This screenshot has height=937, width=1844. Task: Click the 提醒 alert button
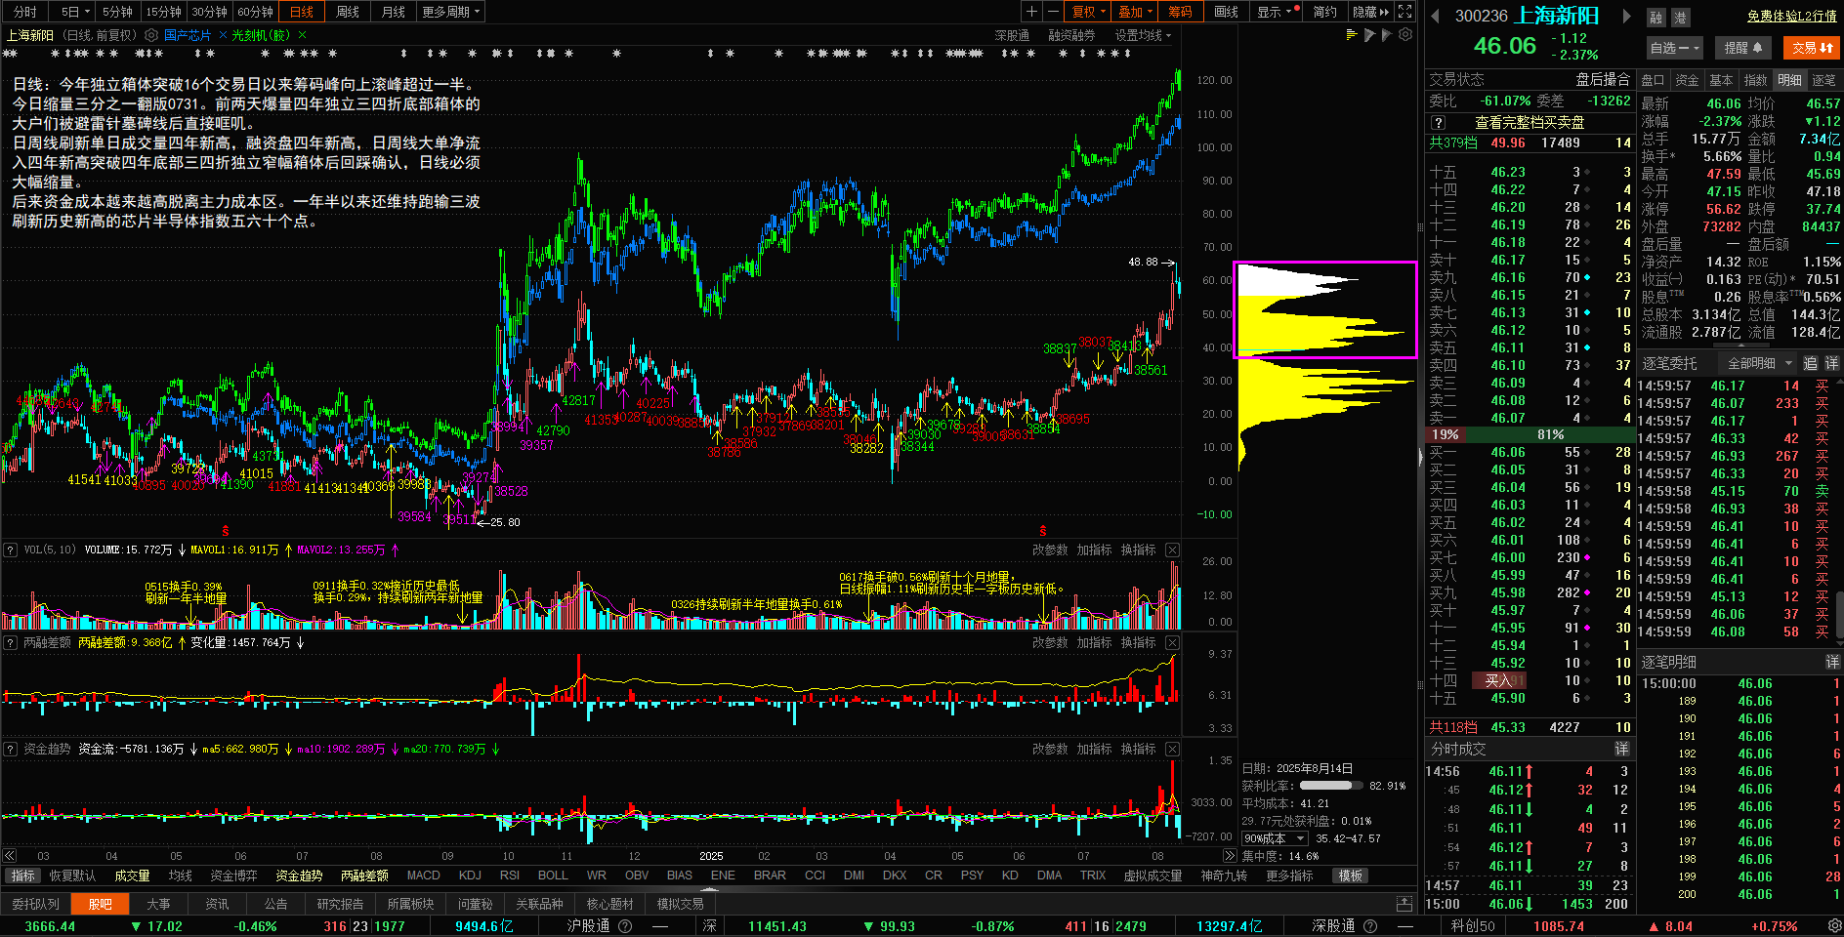tap(1742, 47)
